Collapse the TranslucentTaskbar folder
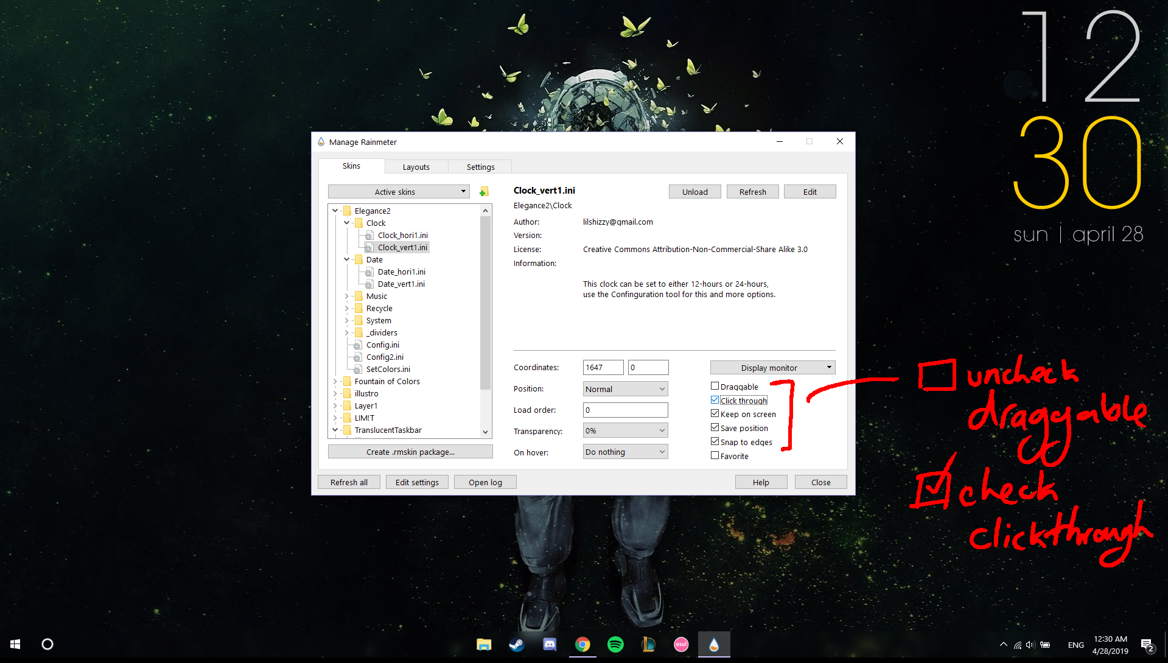 [335, 430]
